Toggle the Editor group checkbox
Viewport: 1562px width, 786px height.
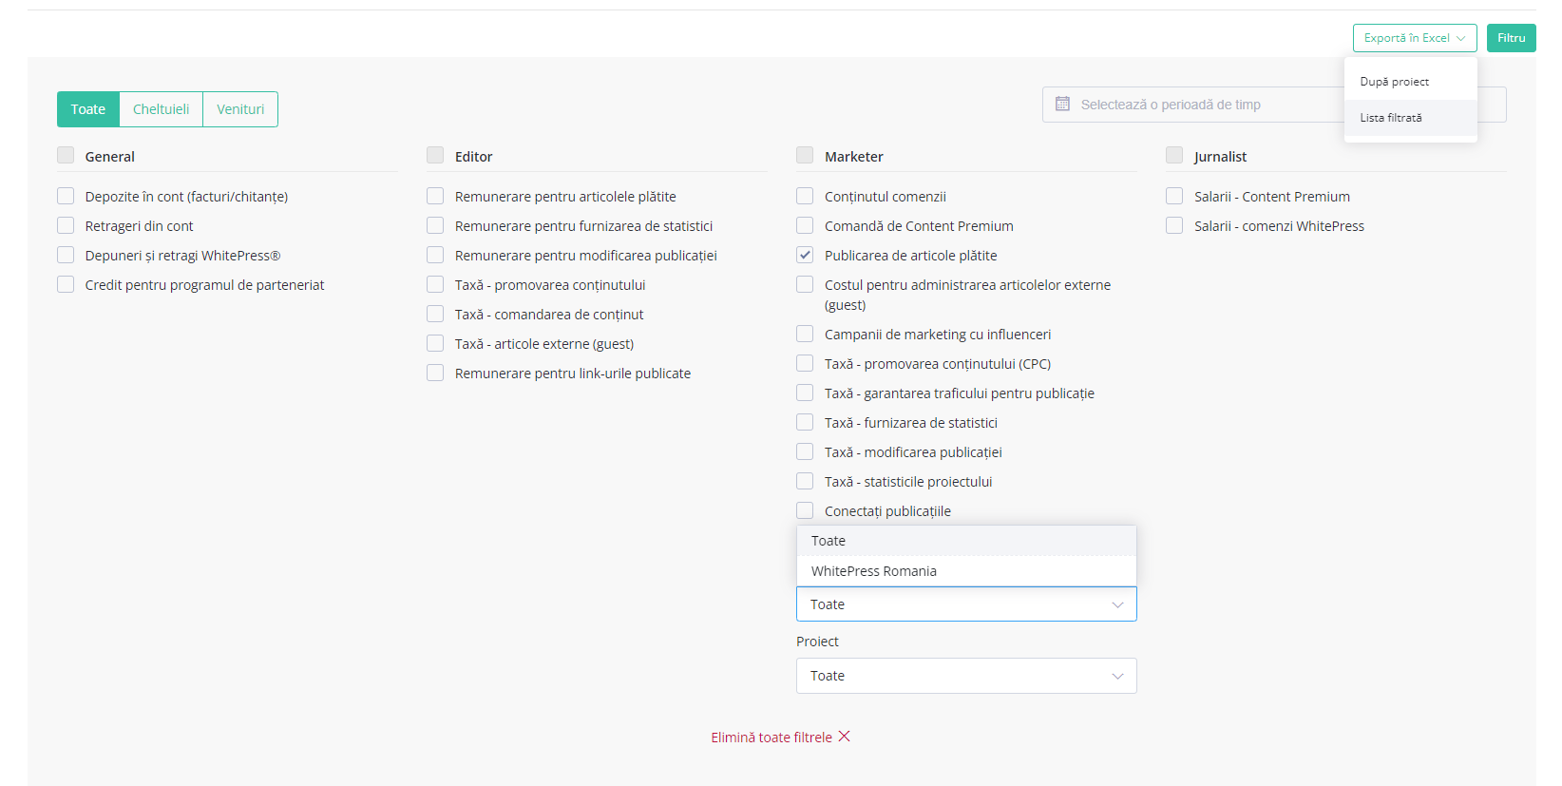point(435,155)
